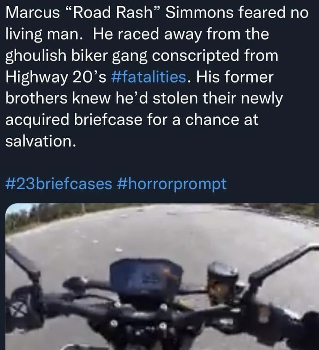This screenshot has width=319, height=350.
Task: Click the word "ghoulish" in the post
Action: 36,56
